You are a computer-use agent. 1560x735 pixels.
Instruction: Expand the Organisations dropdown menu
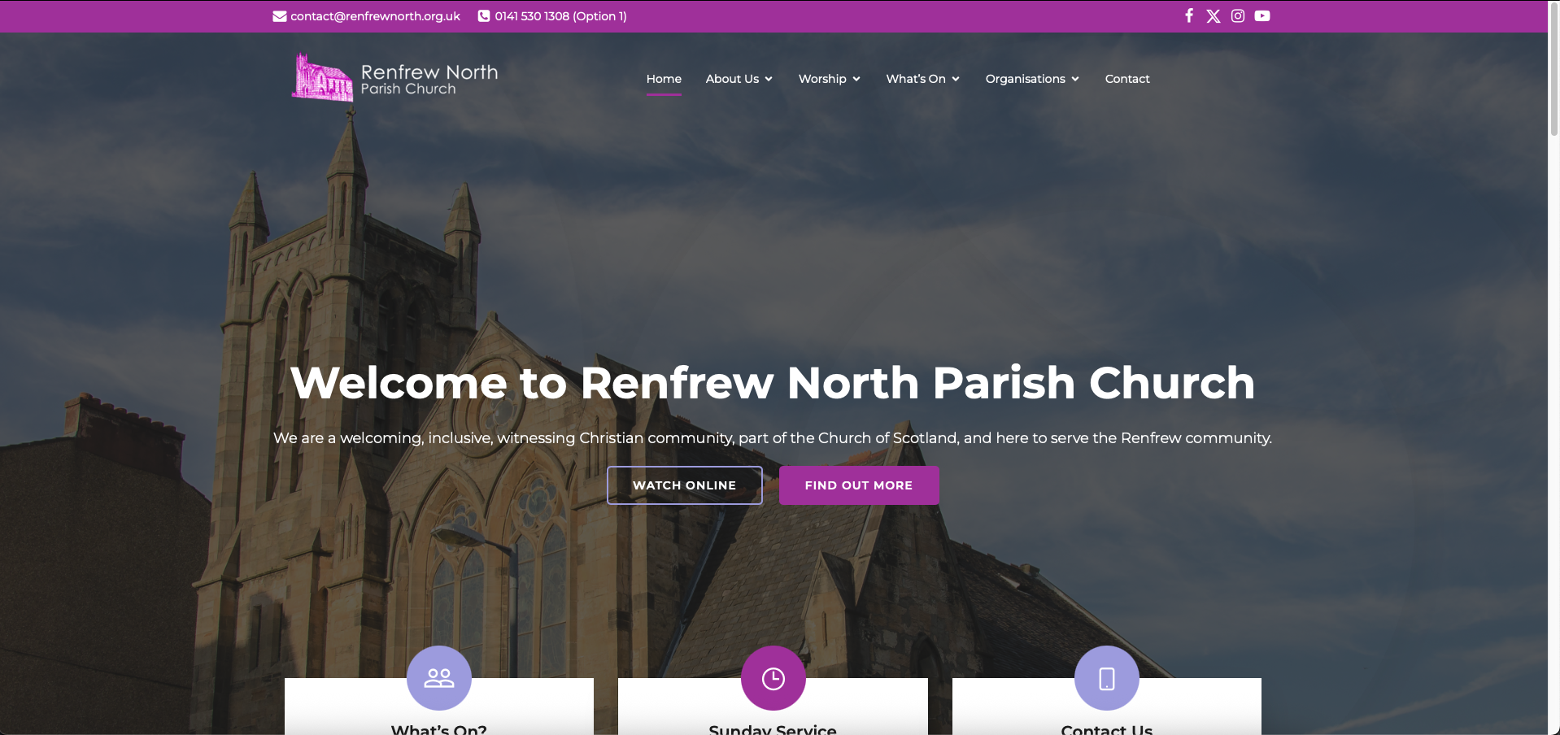(1031, 79)
